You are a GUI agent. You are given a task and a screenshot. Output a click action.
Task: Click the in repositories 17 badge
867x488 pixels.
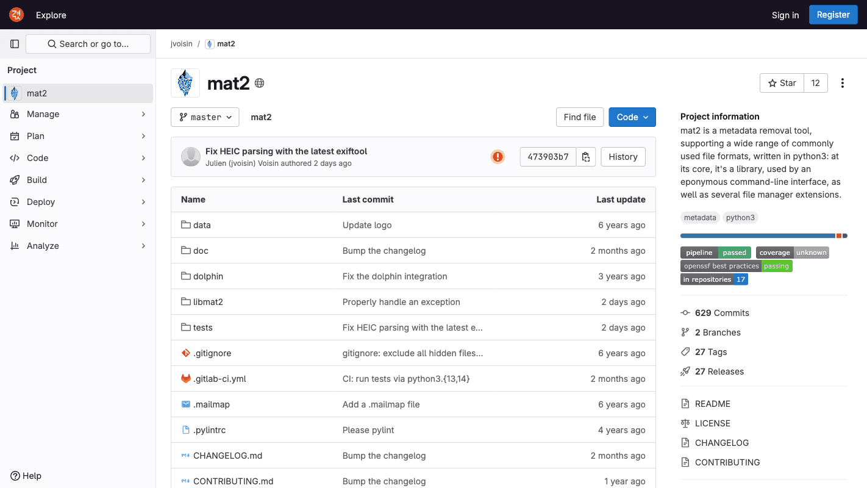point(714,279)
